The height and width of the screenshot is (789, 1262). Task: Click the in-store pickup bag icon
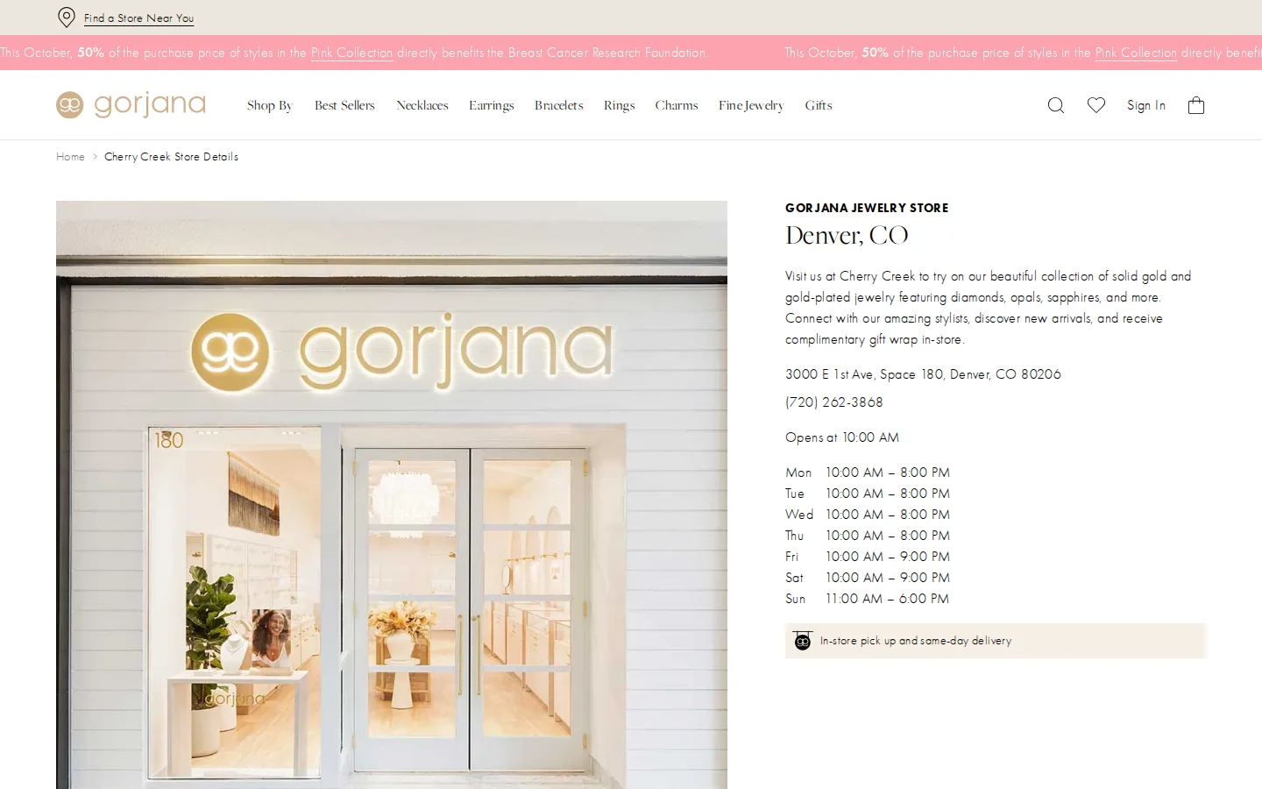[802, 641]
